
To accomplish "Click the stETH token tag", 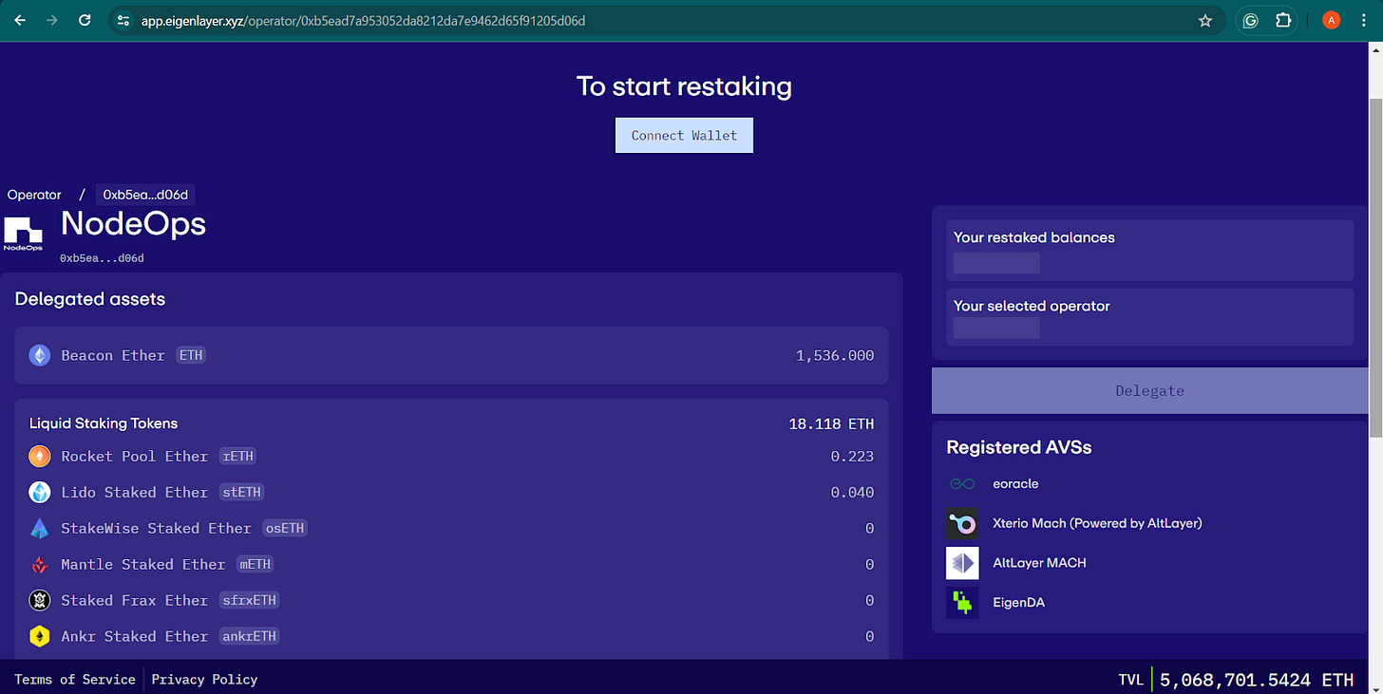I will 241,493.
